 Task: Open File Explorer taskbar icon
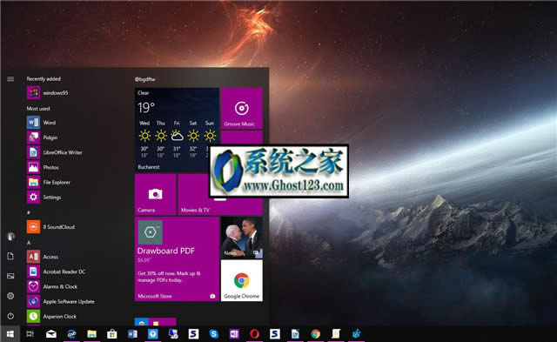click(x=91, y=334)
